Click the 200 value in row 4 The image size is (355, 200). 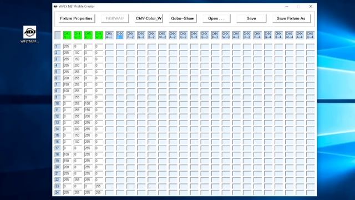point(78,66)
